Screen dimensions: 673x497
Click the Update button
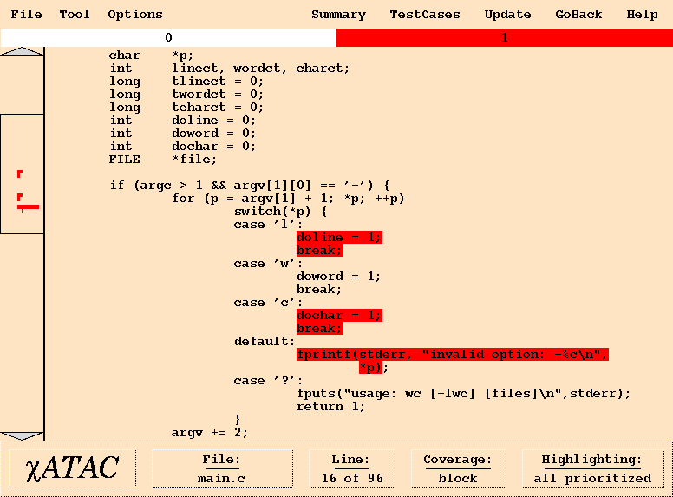(507, 15)
